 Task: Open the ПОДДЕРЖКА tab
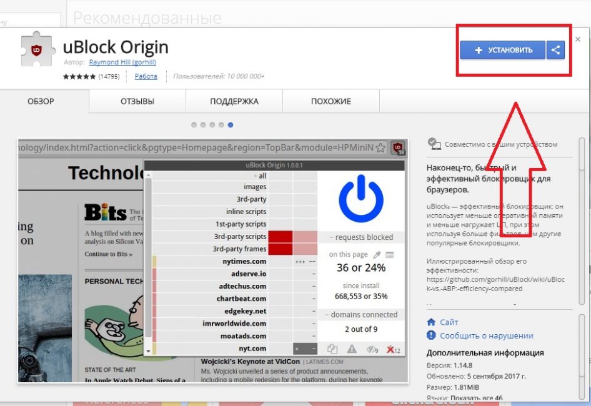[x=234, y=101]
